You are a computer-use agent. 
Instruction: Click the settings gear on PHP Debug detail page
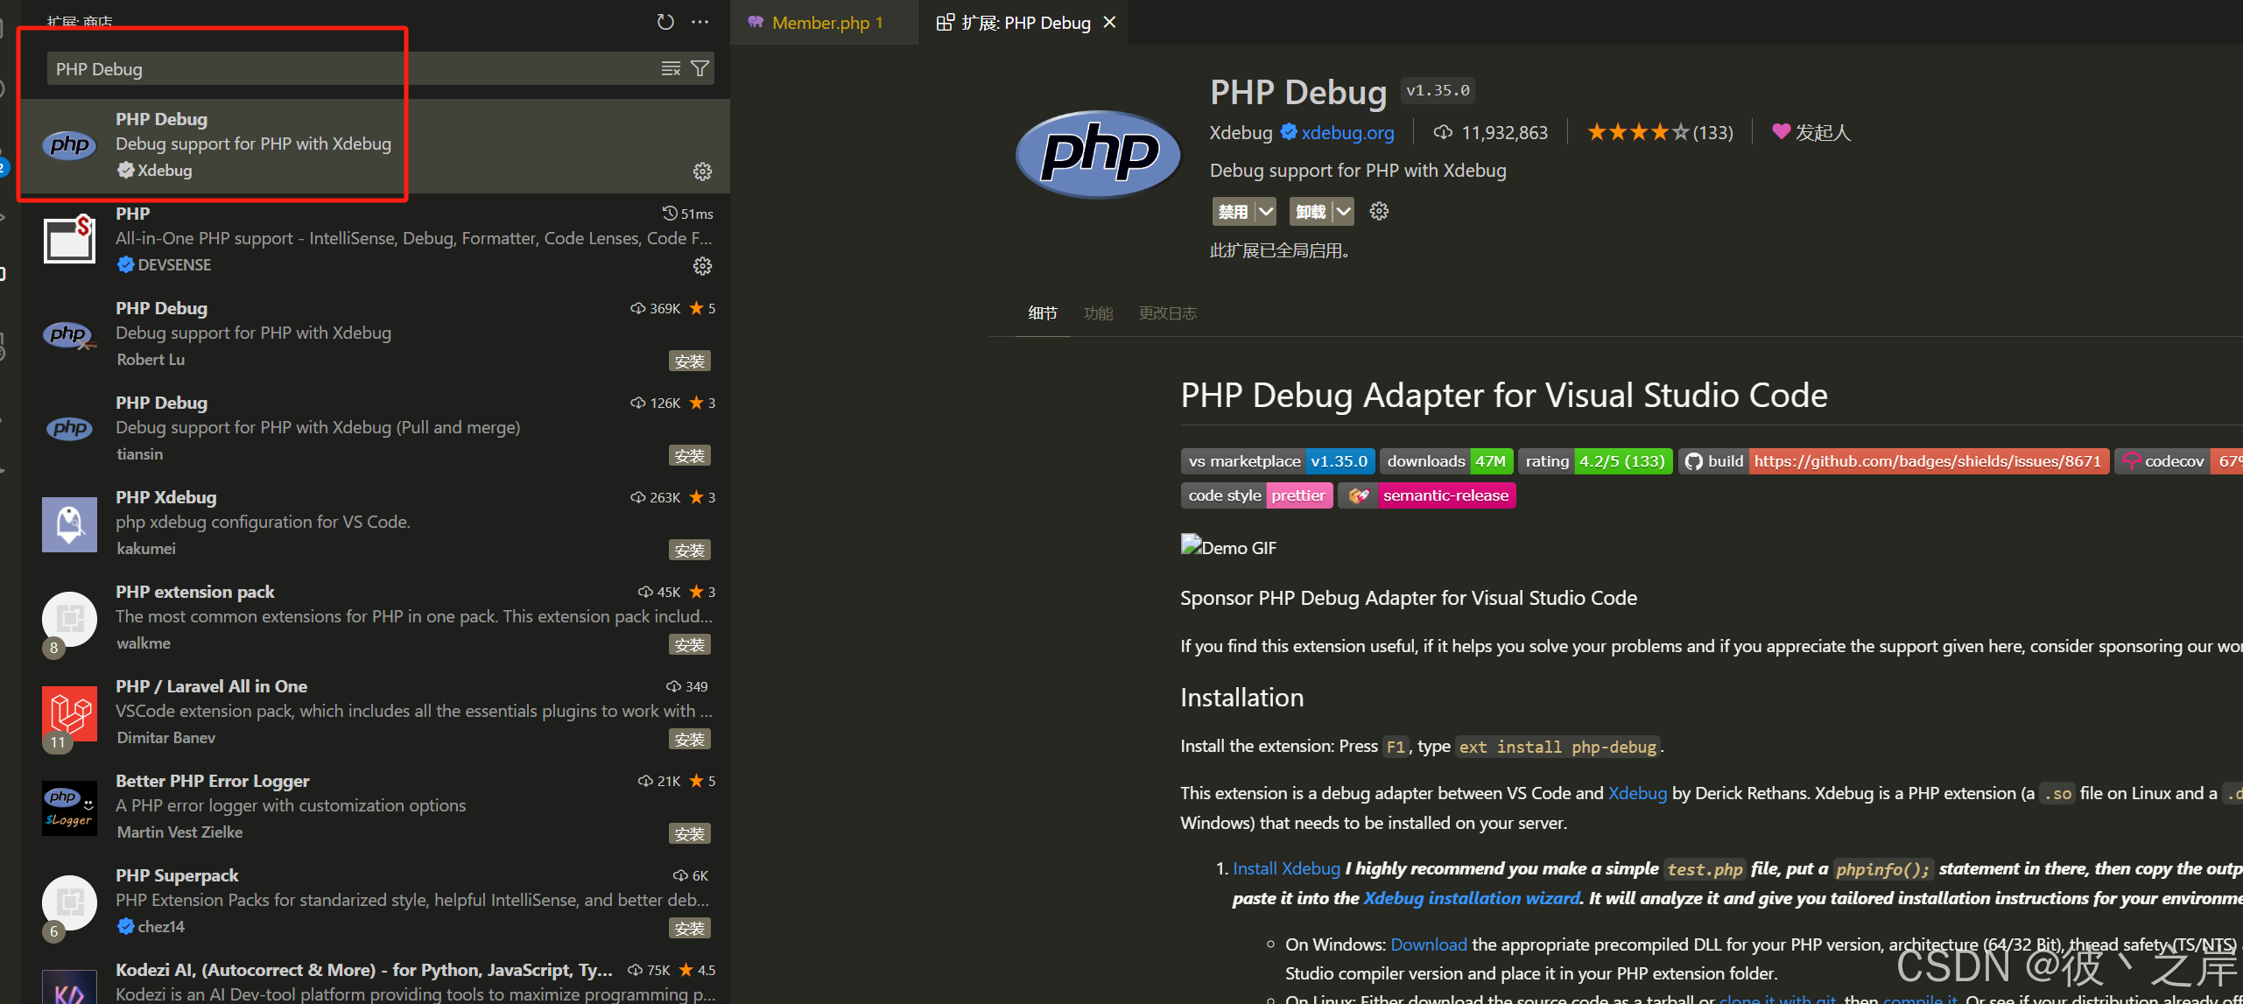point(1379,211)
